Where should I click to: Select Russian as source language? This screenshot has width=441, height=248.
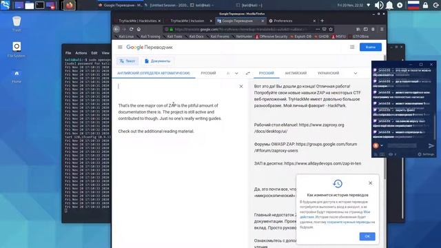point(208,73)
